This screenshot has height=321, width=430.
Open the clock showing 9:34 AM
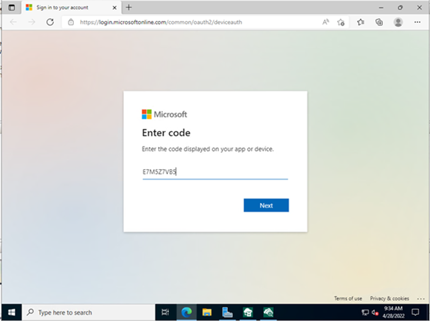tap(393, 312)
